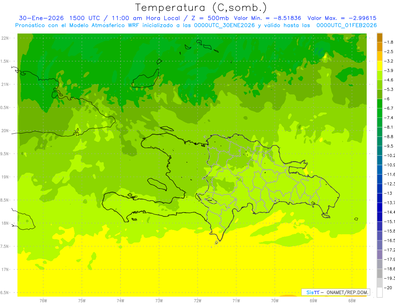Click the "-20" colorbar label
Viewport: 395px width, 305px height.
point(388,288)
